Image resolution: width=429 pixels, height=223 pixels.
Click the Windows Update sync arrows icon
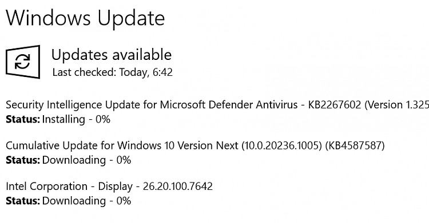pos(23,62)
